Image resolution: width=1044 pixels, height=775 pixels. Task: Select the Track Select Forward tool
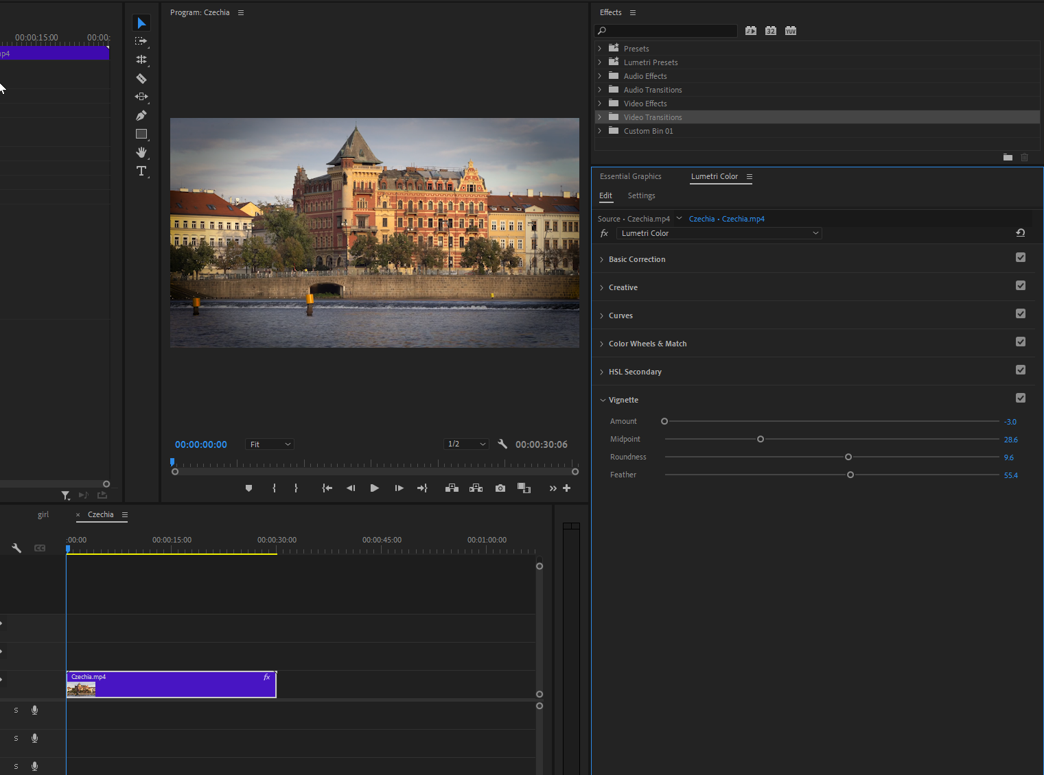pyautogui.click(x=141, y=41)
